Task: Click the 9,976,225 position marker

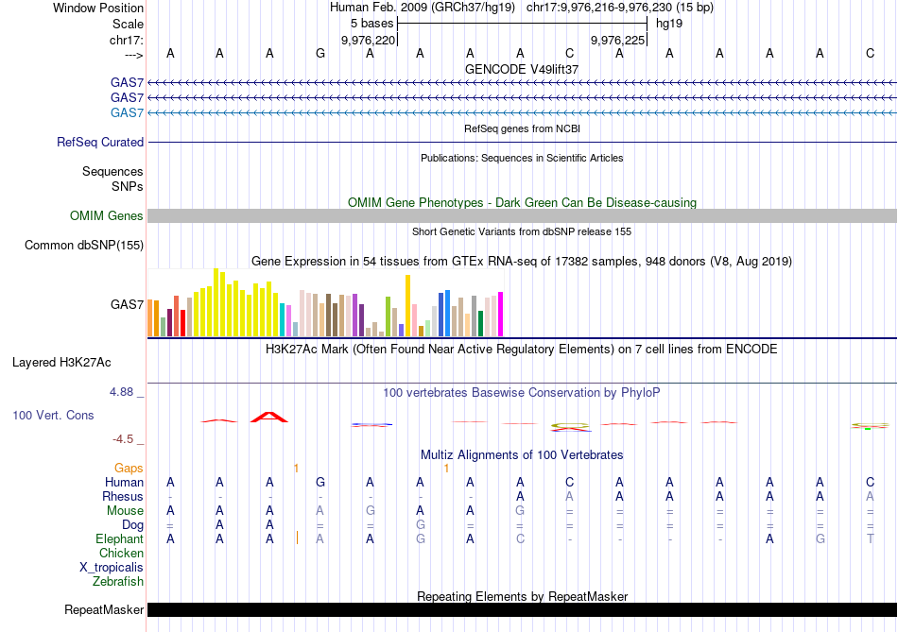Action: tap(618, 40)
